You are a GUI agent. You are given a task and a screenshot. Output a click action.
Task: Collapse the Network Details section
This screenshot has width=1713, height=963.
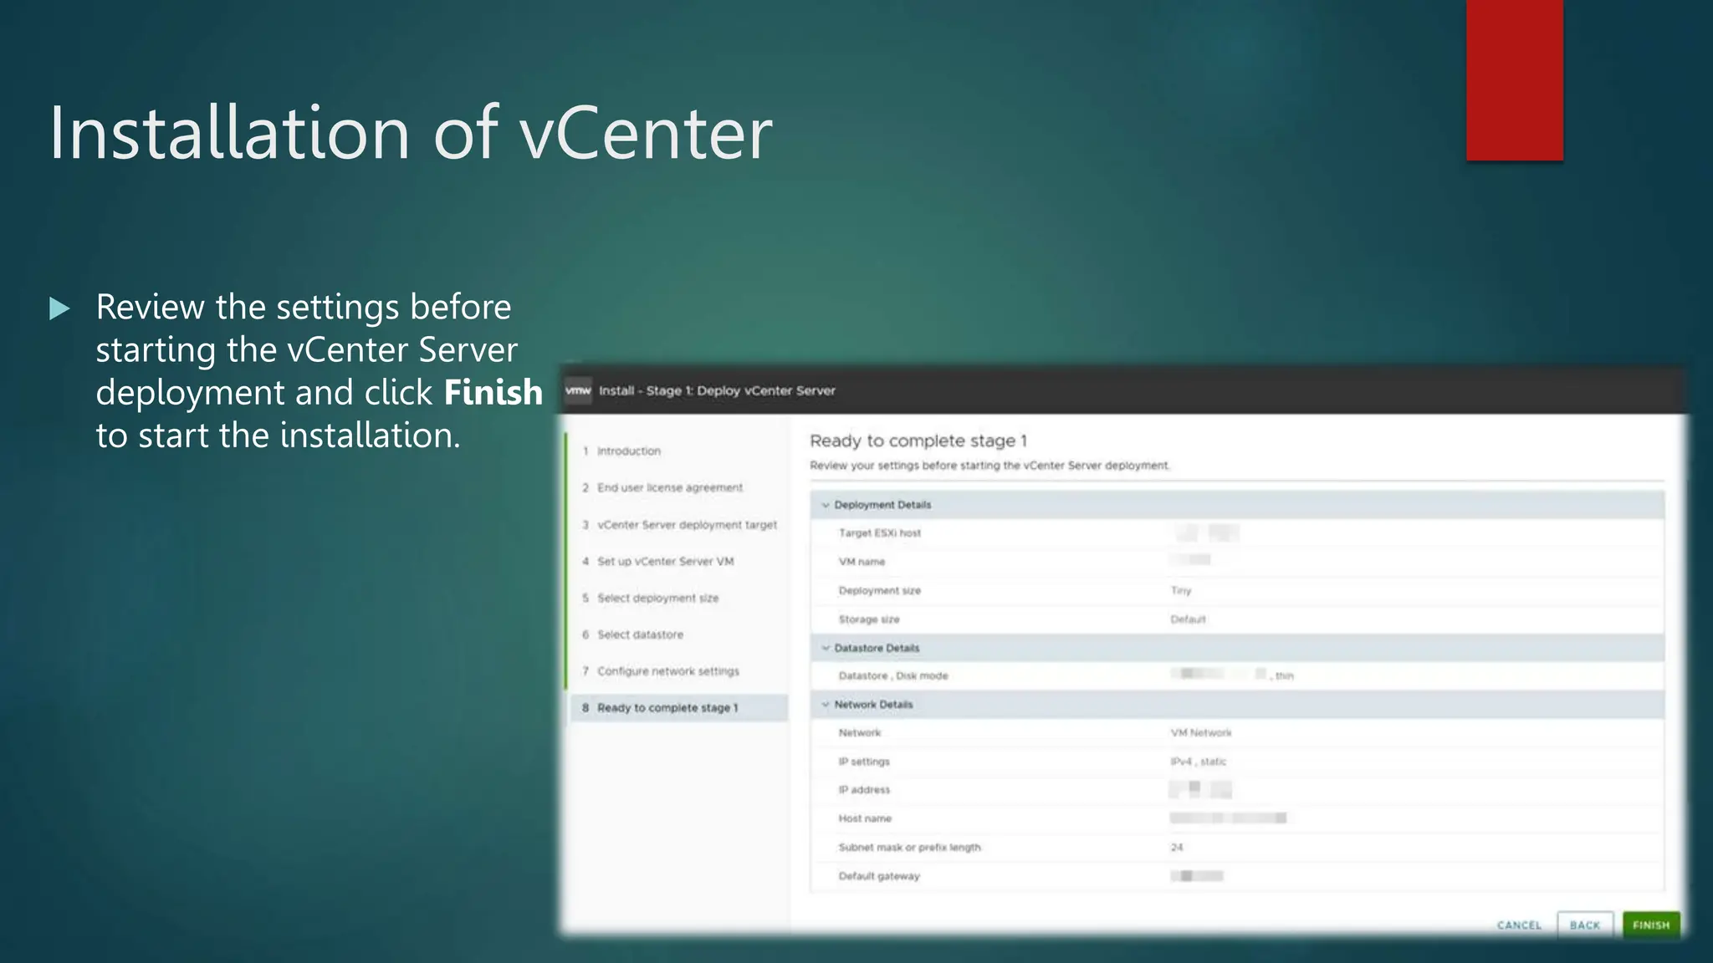click(826, 705)
